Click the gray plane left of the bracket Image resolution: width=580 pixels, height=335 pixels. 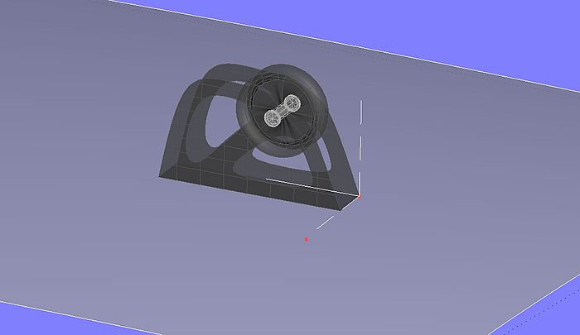point(83,165)
